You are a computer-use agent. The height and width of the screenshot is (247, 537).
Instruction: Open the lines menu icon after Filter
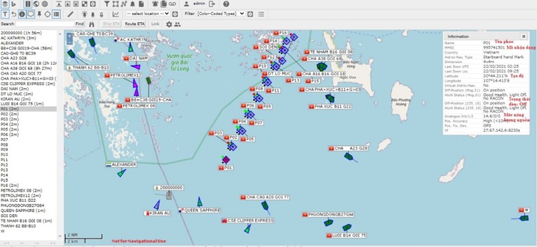point(262,14)
